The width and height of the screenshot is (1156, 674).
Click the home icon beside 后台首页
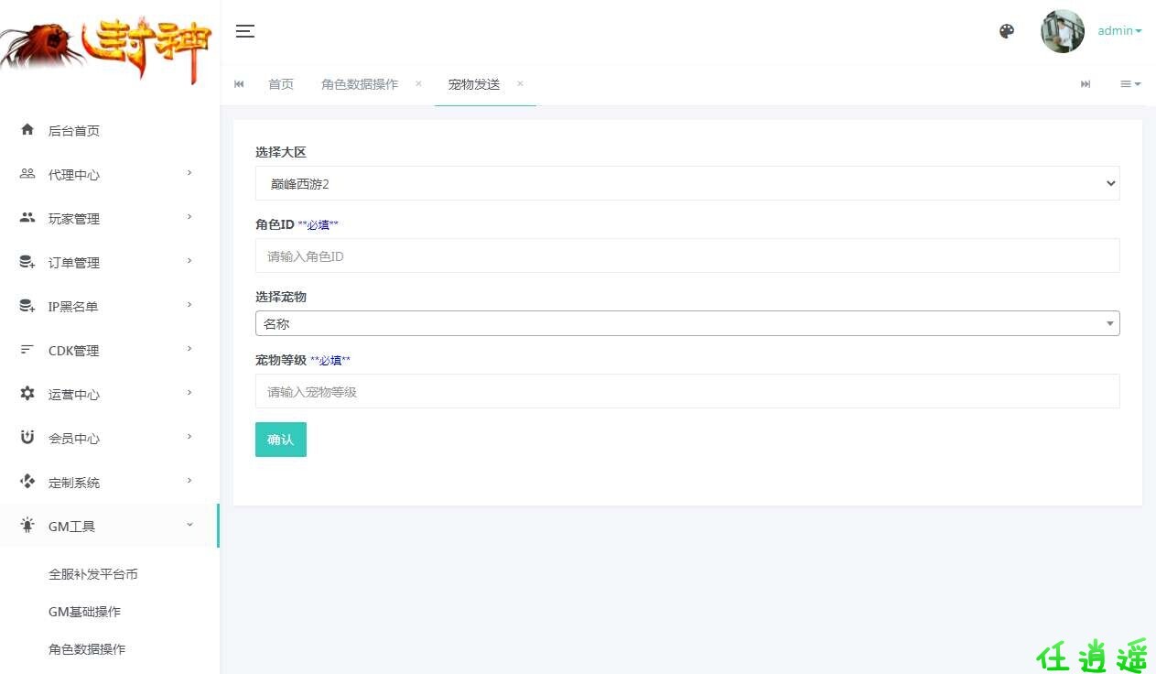(27, 130)
